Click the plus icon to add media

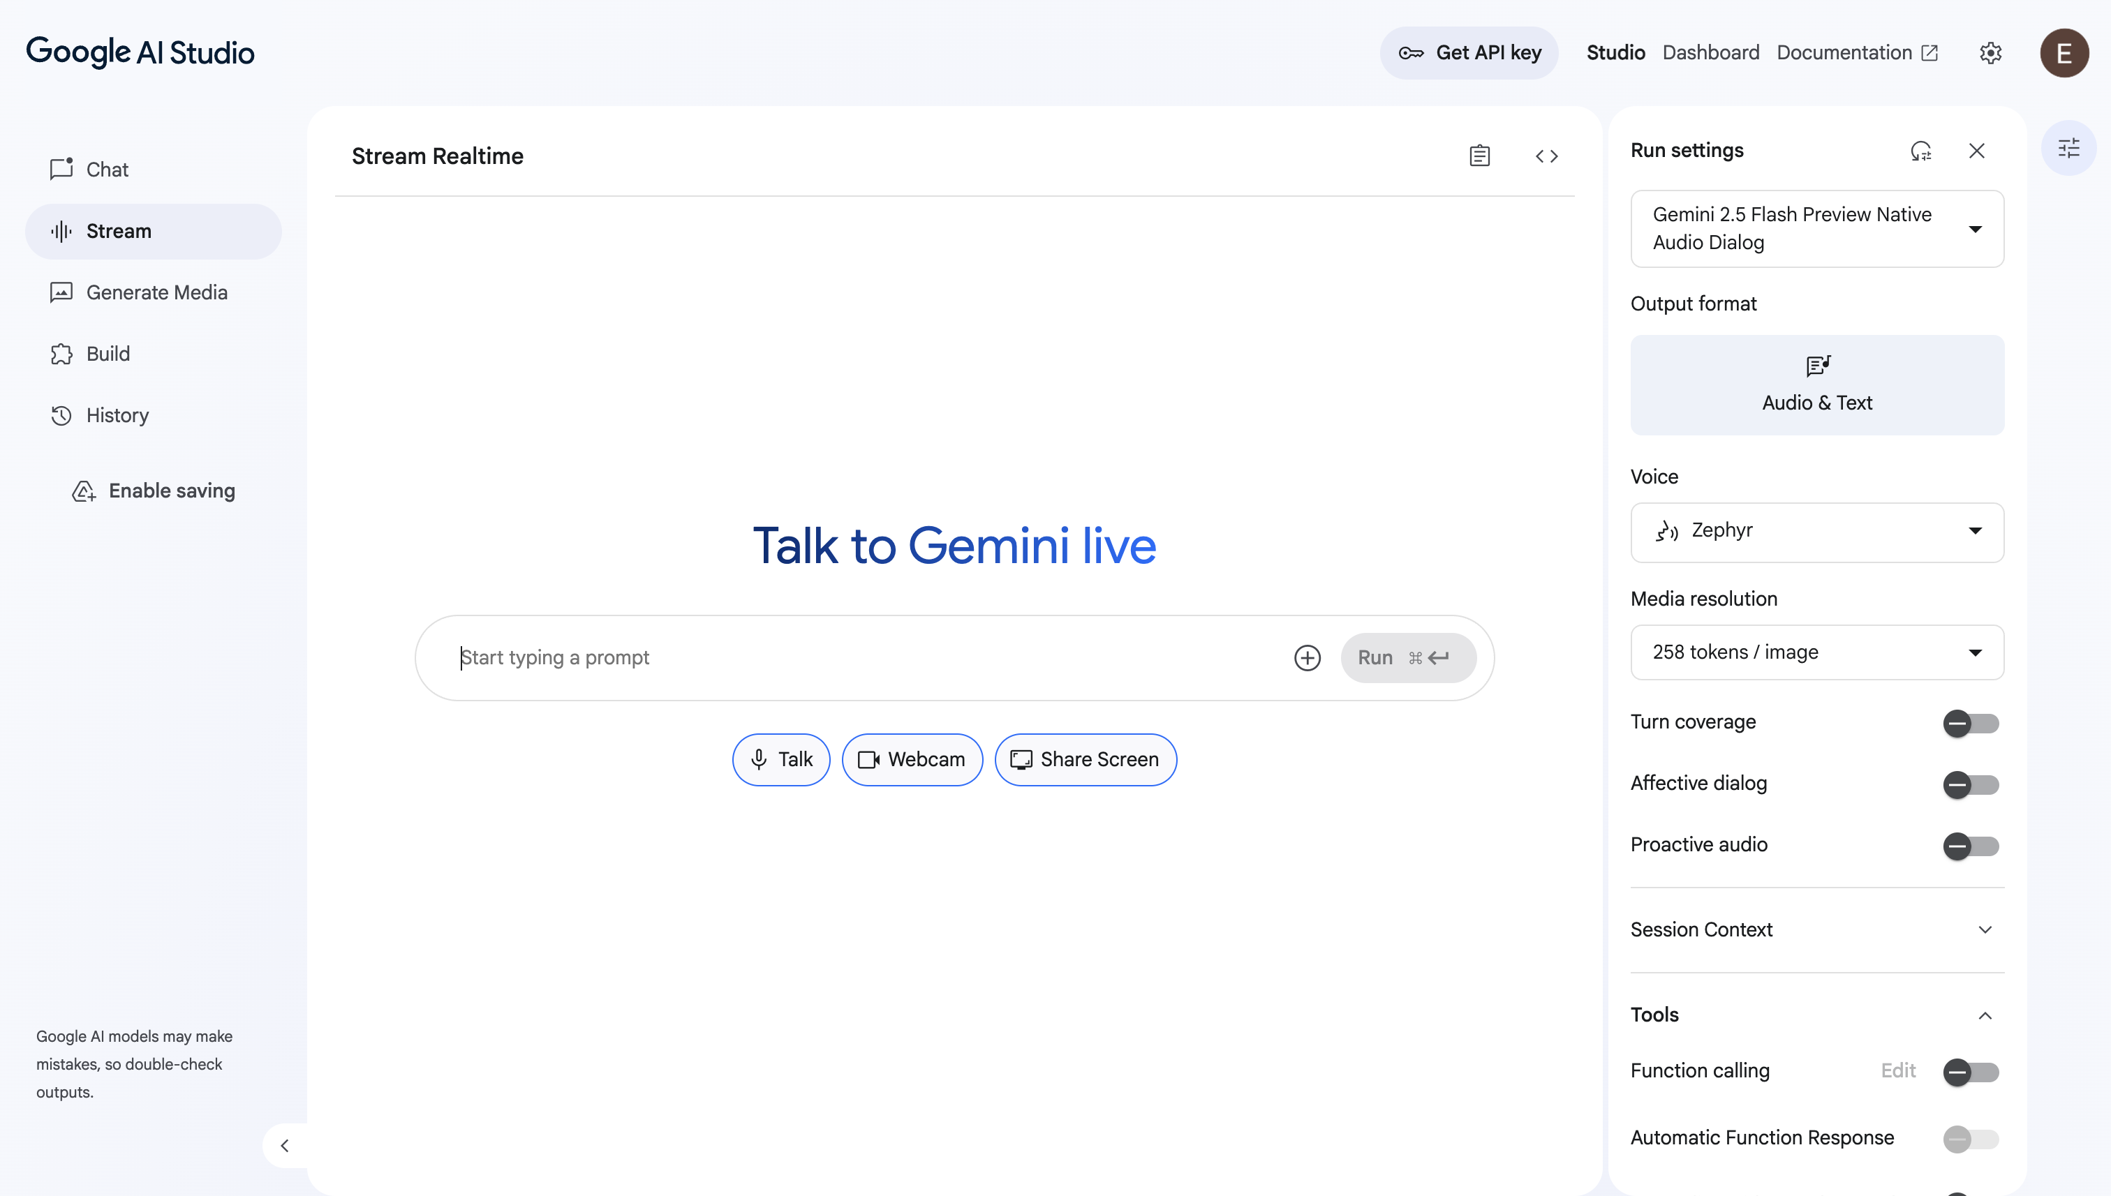pos(1308,658)
